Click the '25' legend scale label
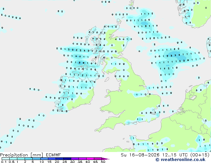Image resolution: width=211 pixels, height=163 pixels. 65,162
